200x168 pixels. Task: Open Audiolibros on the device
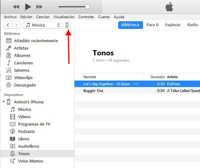28,146
